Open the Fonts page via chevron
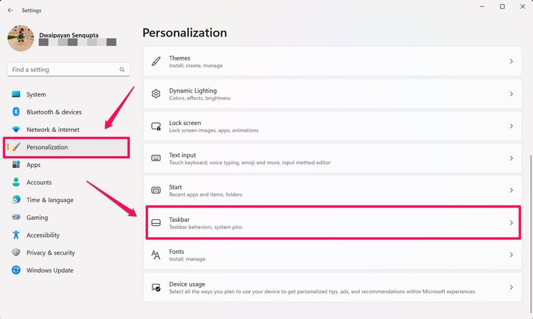The height and width of the screenshot is (319, 533). tap(511, 255)
